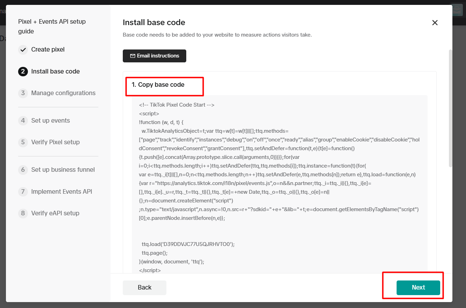
Task: Click the step 5 number circle
Action: click(23, 142)
